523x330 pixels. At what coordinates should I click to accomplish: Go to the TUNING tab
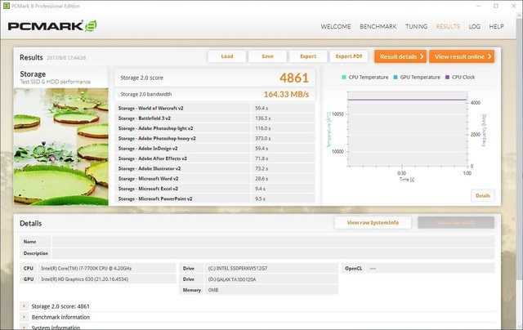pyautogui.click(x=416, y=26)
